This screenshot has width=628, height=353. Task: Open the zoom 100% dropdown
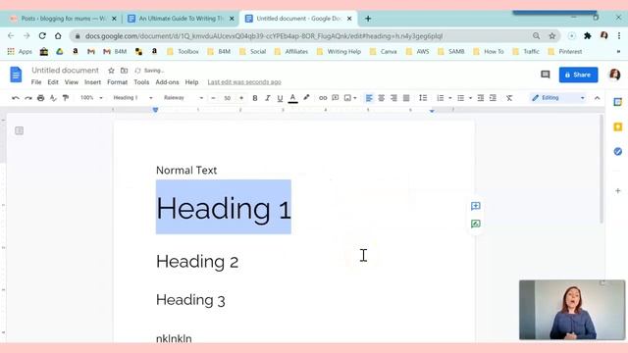click(x=91, y=98)
